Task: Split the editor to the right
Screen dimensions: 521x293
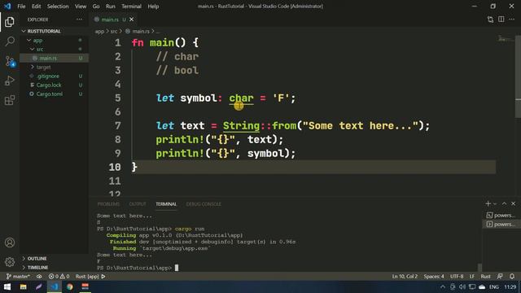Action: [x=501, y=20]
